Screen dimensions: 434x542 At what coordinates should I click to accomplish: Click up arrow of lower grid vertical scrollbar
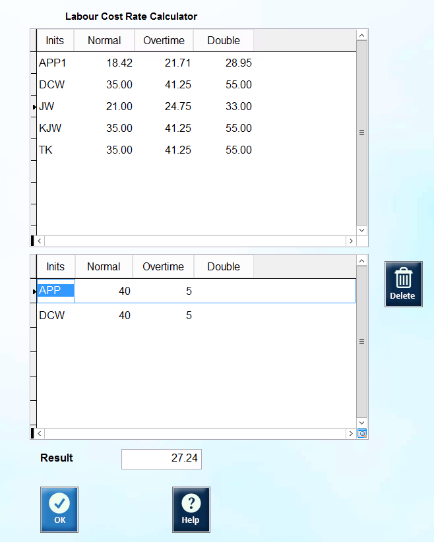click(x=361, y=261)
